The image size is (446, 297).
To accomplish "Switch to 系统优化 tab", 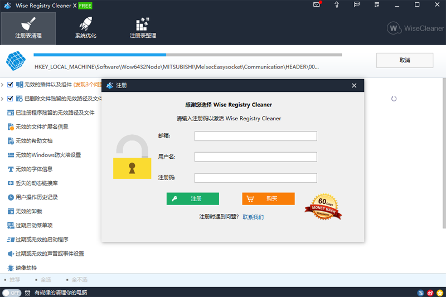I will coord(86,28).
